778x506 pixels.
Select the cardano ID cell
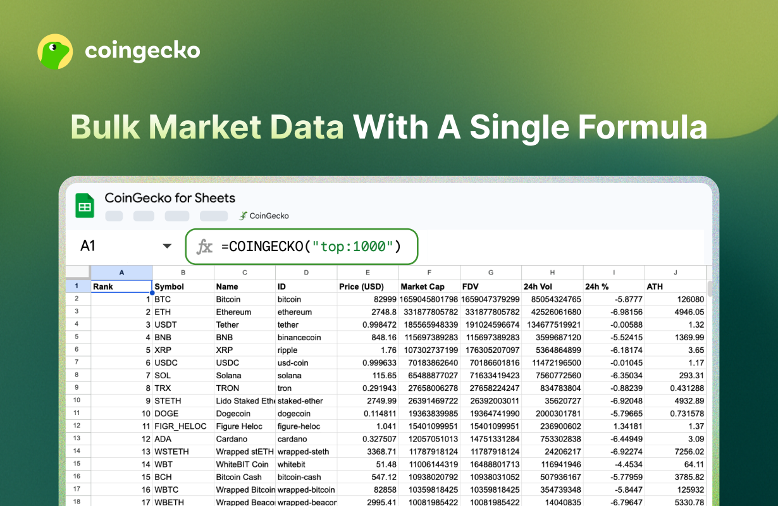[x=306, y=438]
